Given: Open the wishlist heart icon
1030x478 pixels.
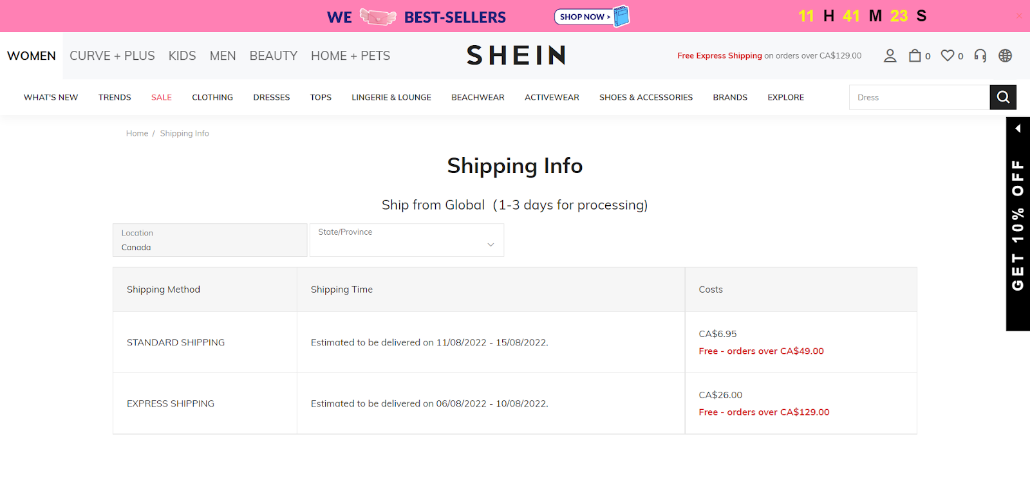Looking at the screenshot, I should point(948,56).
